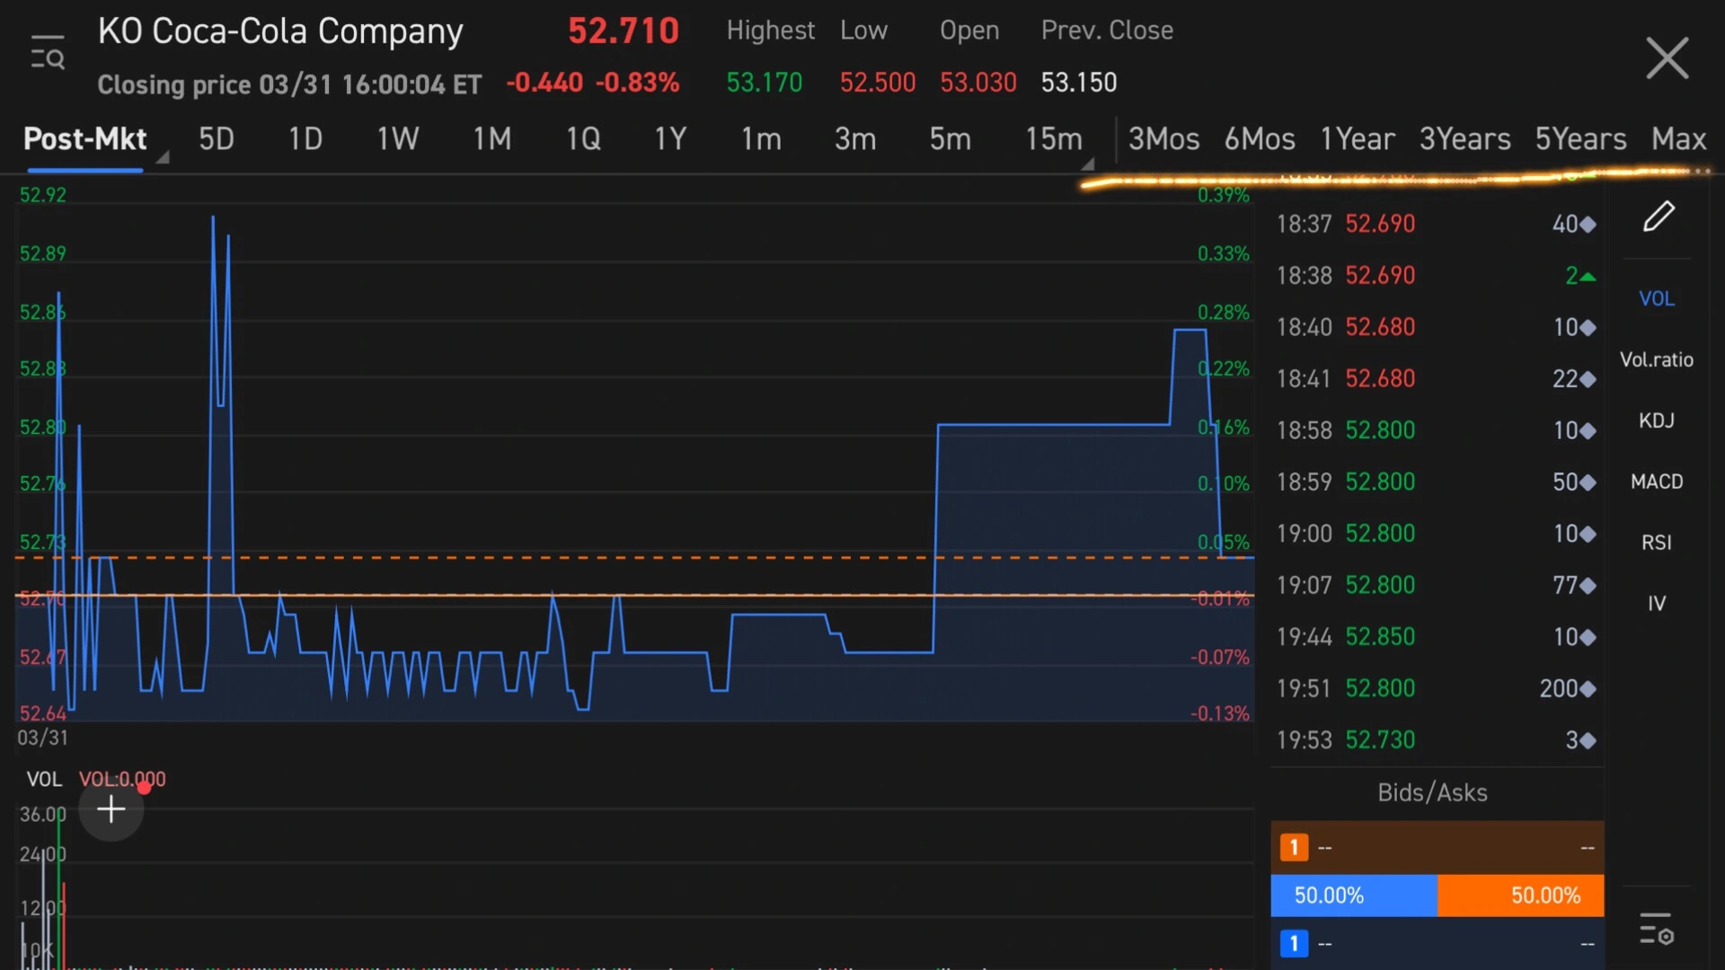Enable the KDJ indicator
This screenshot has width=1725, height=970.
(x=1657, y=420)
